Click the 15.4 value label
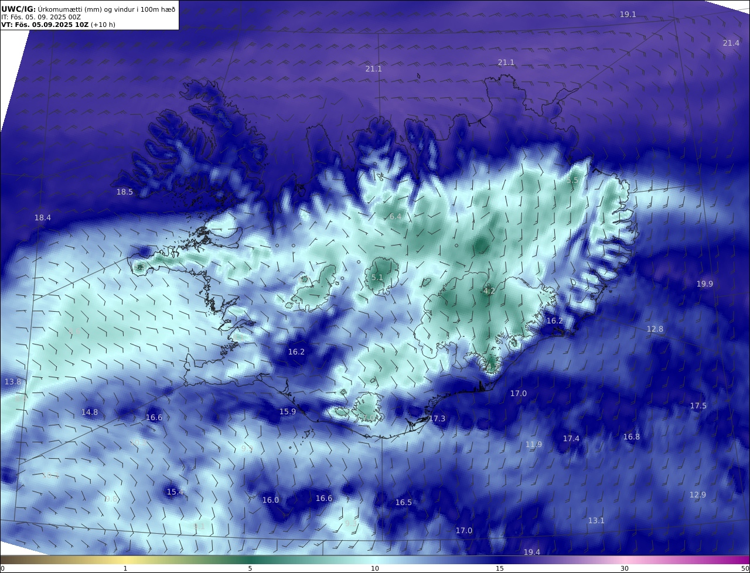 (175, 492)
